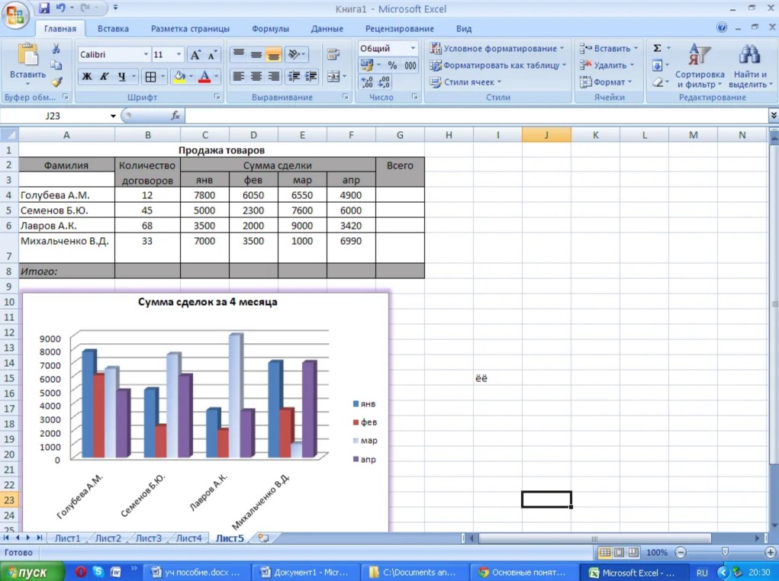
Task: Click the Clear eraser icon
Action: 657,82
